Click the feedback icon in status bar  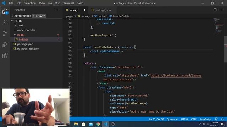pos(216,119)
